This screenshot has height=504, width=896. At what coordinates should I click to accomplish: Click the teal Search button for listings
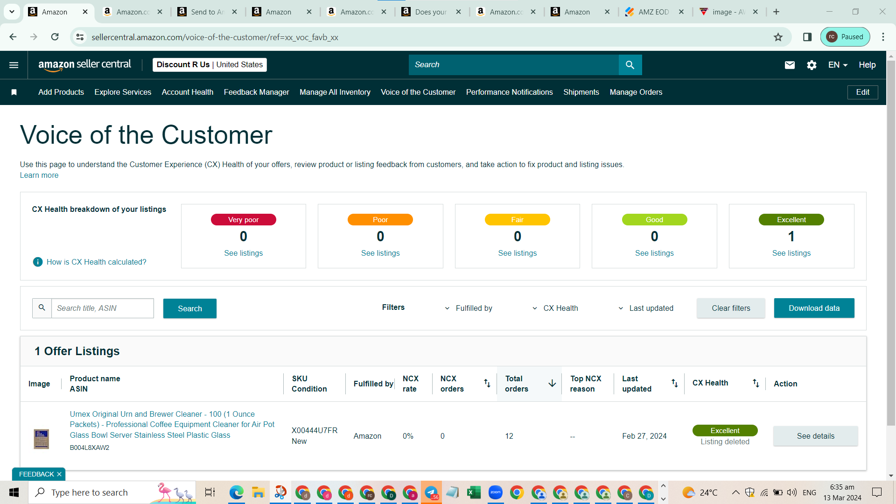190,308
